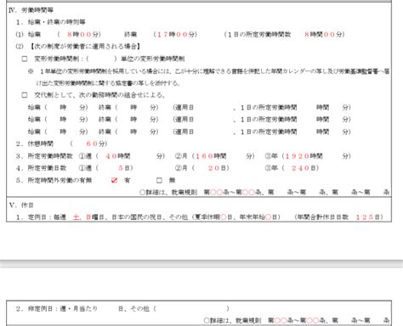Click the ※ note about 1年単位の変形労働時間制
The width and height of the screenshot is (403, 326).
[x=208, y=77]
